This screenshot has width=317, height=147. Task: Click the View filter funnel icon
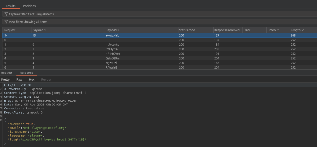pyautogui.click(x=6, y=22)
